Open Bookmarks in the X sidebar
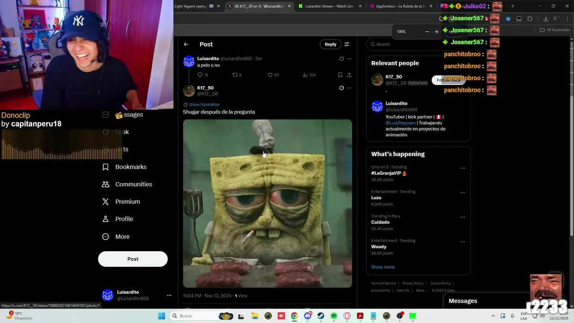This screenshot has width=574, height=323. (x=125, y=167)
